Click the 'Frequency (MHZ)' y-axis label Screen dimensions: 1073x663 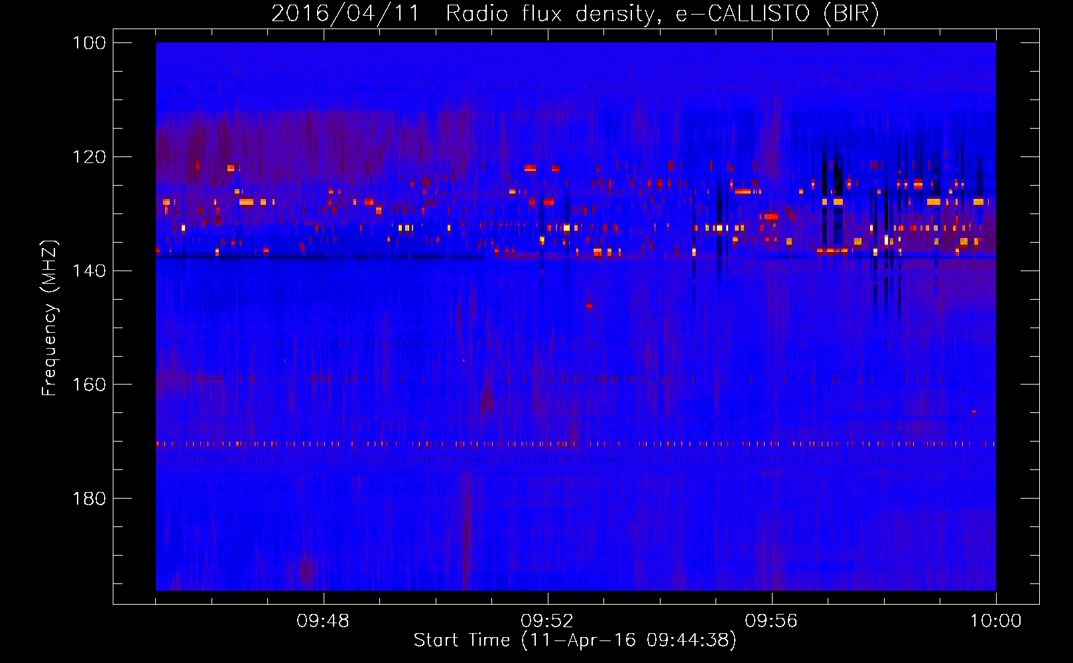[50, 318]
